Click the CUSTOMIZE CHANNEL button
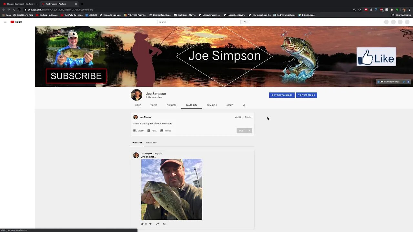 [x=282, y=95]
